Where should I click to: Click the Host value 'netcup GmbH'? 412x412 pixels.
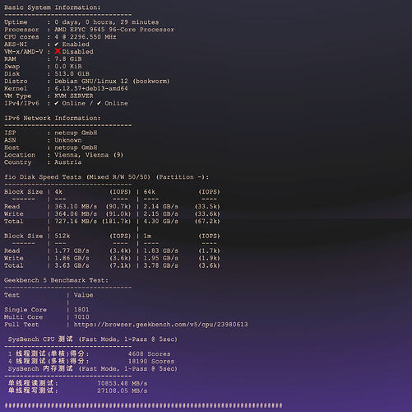76,147
